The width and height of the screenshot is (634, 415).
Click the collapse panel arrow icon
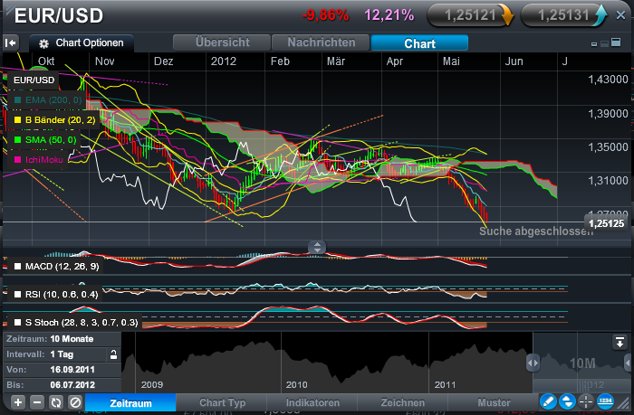tap(11, 42)
